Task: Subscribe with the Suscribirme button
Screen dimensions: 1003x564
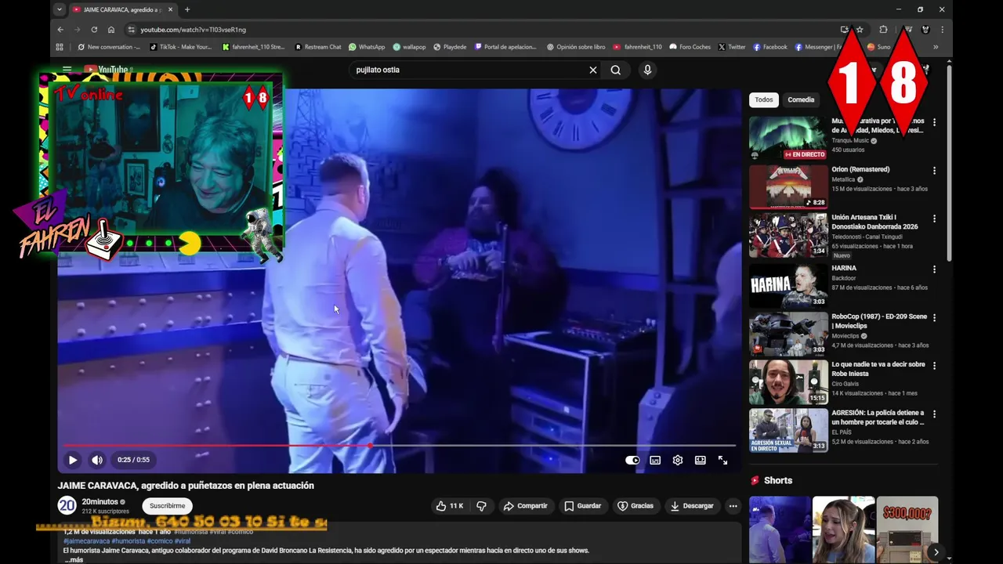Action: pyautogui.click(x=168, y=506)
